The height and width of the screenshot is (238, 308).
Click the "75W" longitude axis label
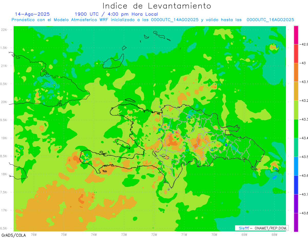64,235
